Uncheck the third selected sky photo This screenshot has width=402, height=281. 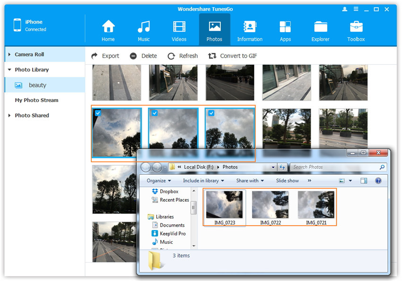(x=211, y=113)
